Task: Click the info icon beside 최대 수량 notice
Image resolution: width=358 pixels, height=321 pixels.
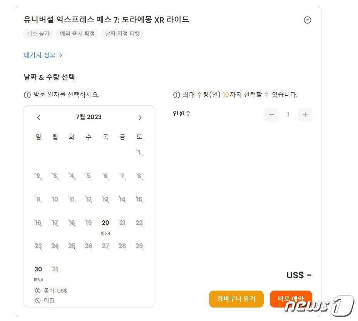Action: pos(176,95)
